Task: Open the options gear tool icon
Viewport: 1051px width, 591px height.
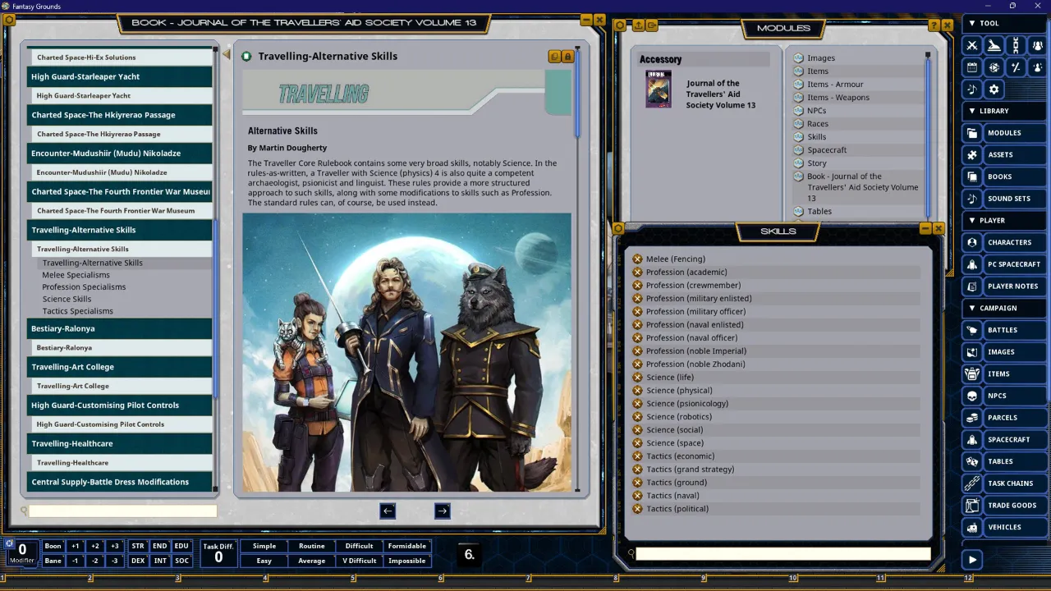Action: pos(994,89)
